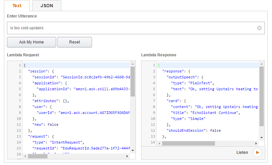This screenshot has width=272, height=165.
Task: Click the Lambda Request heading
Action: tap(23, 55)
